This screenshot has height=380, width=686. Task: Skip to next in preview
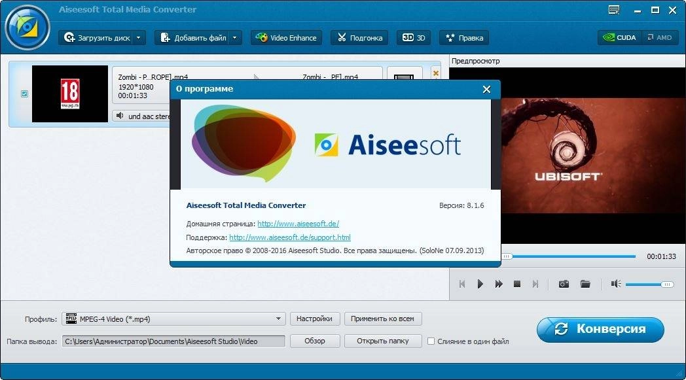(535, 284)
